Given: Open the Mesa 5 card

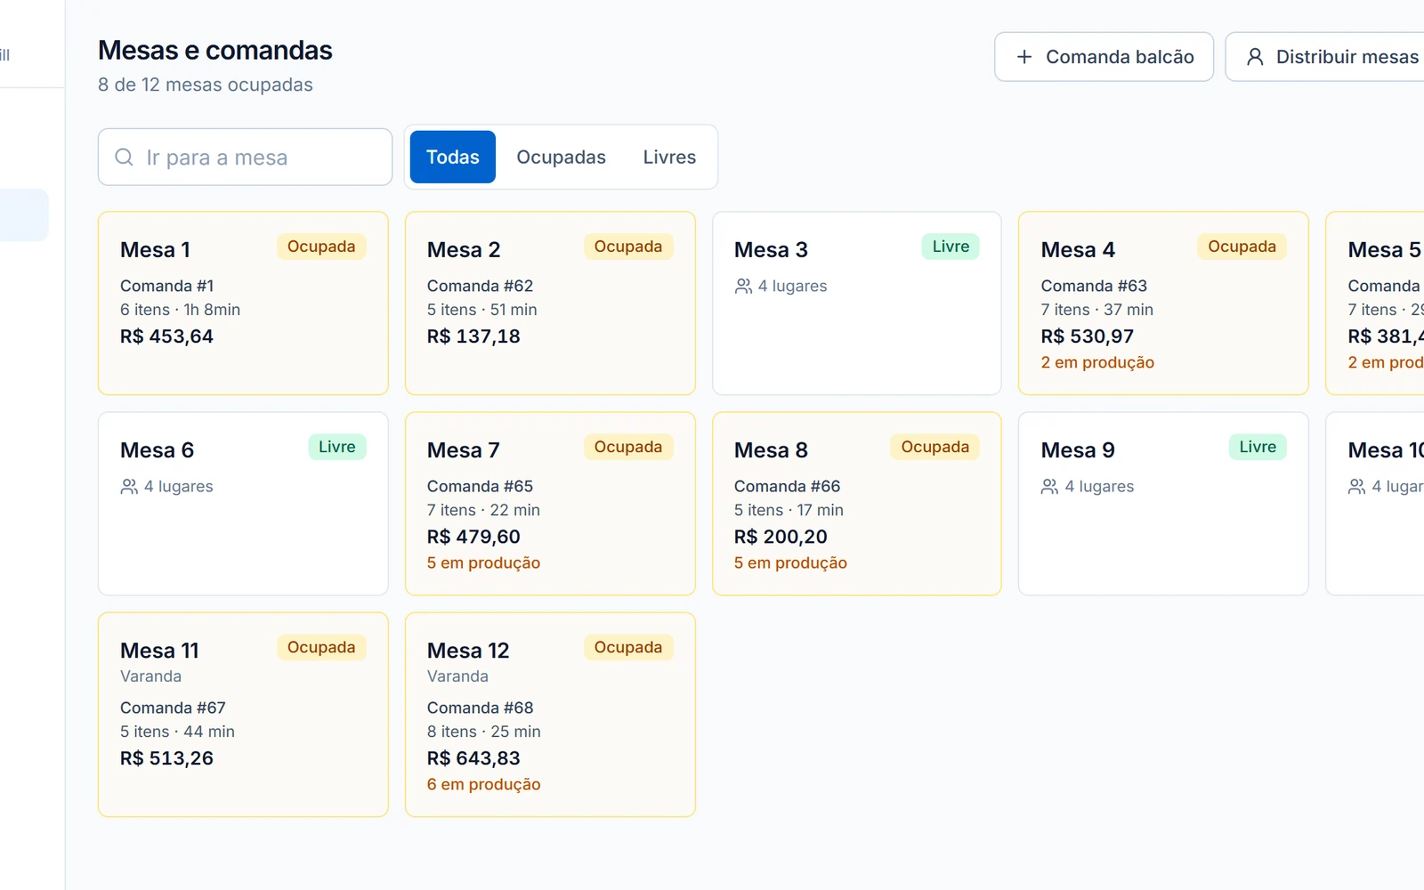Looking at the screenshot, I should (x=1375, y=303).
